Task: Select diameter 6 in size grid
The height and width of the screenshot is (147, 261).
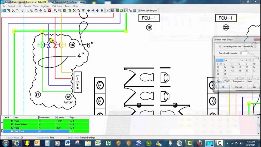Action: pos(239,64)
